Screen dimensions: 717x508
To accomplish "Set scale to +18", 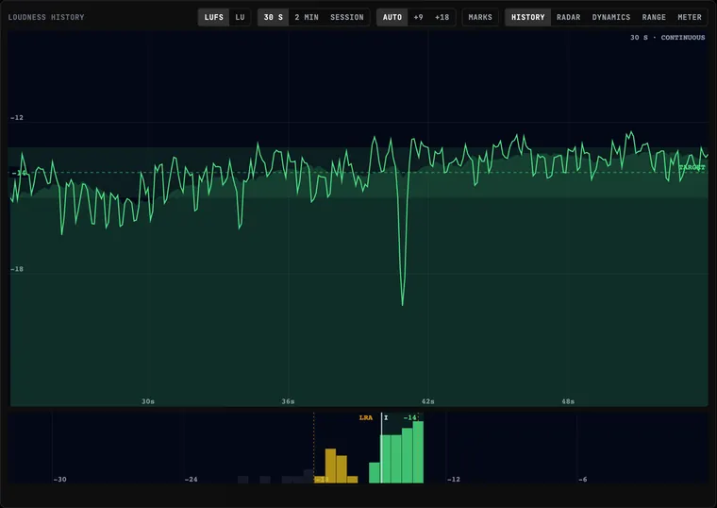I will click(442, 17).
